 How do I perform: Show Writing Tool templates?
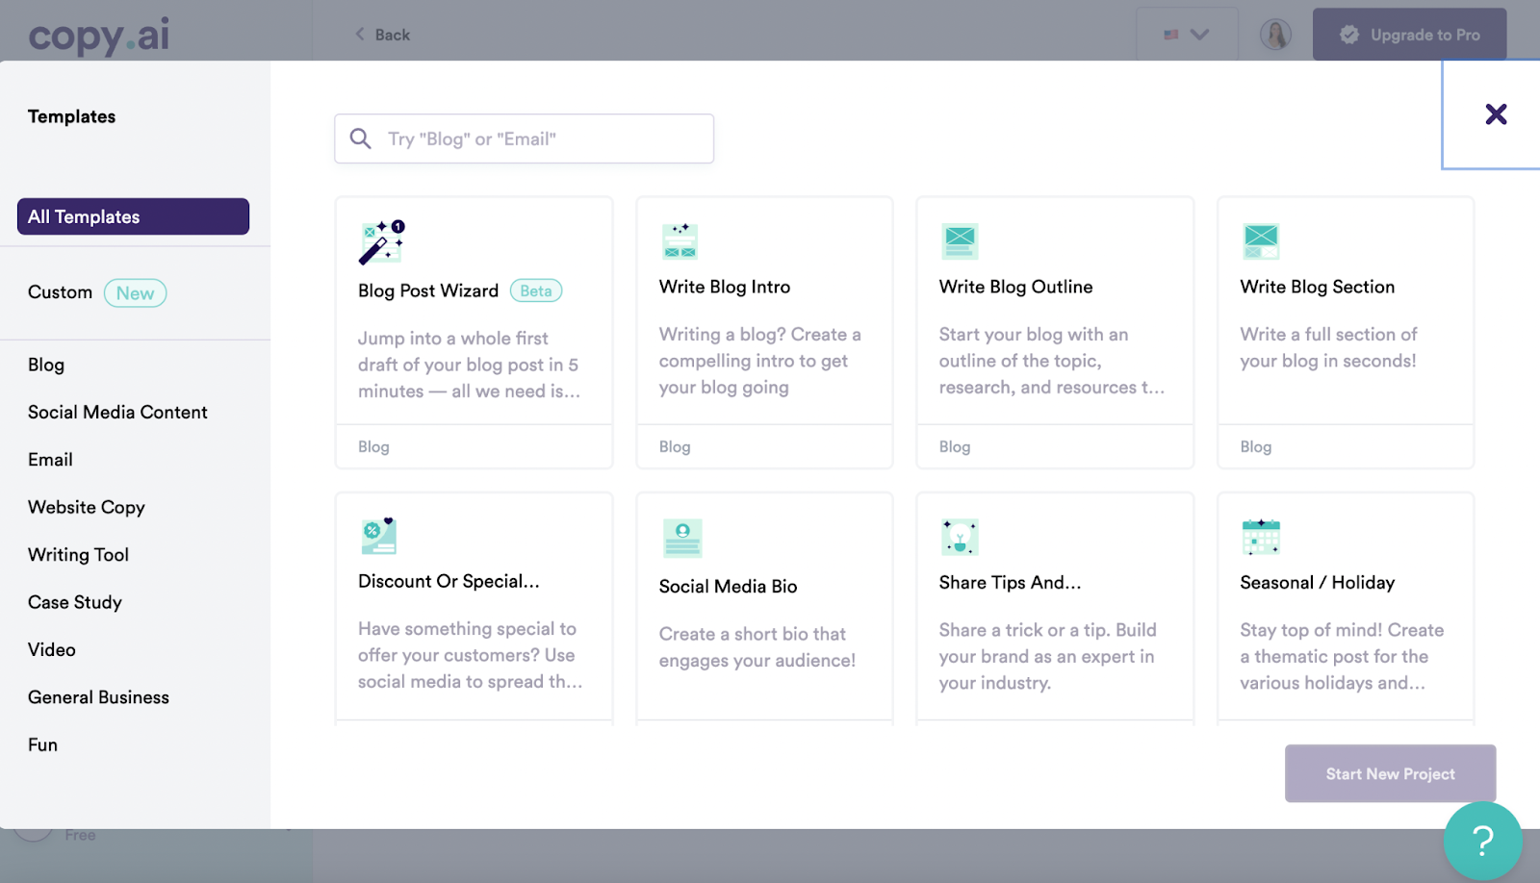[78, 555]
